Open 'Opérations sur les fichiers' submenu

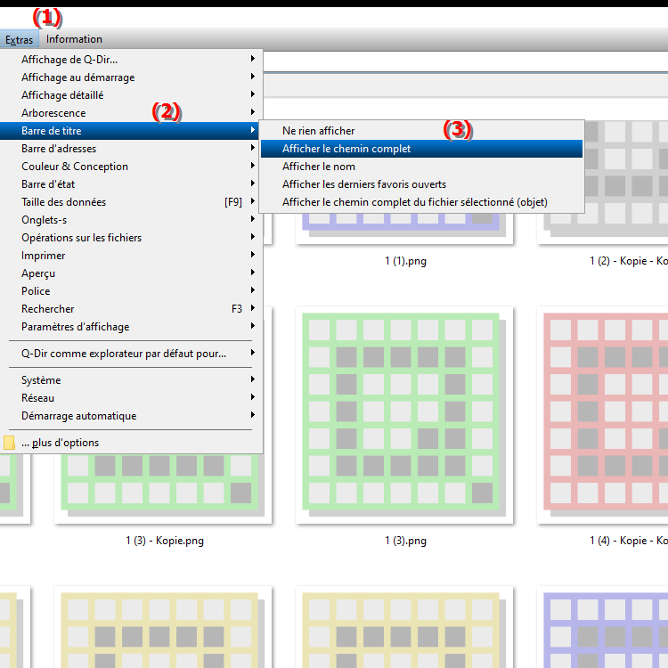(131, 238)
